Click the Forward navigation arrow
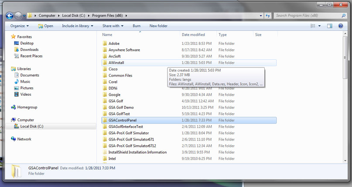 pos(18,16)
